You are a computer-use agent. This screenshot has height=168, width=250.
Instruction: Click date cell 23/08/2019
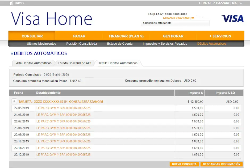click(x=22, y=128)
